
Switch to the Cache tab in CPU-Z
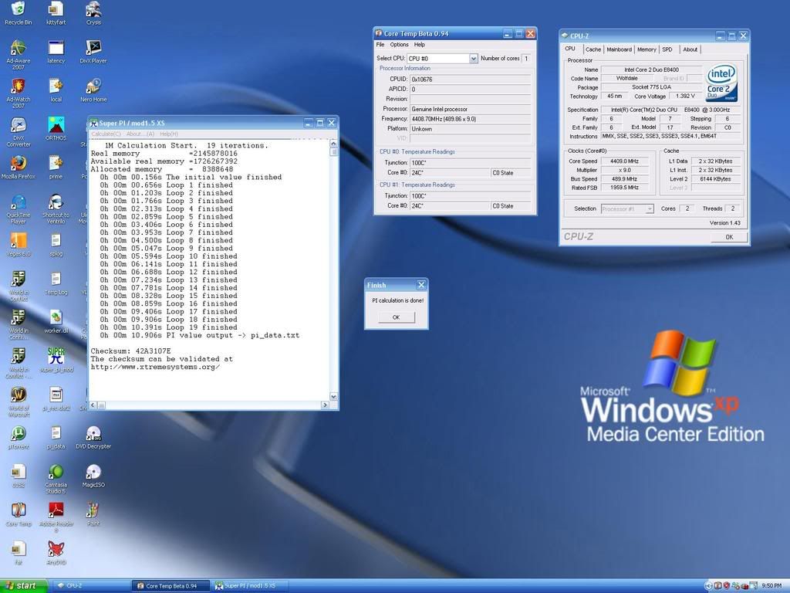tap(593, 49)
